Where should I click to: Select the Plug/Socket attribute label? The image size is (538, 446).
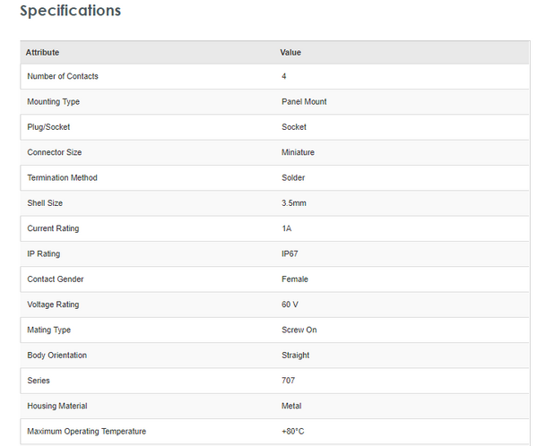click(x=48, y=127)
